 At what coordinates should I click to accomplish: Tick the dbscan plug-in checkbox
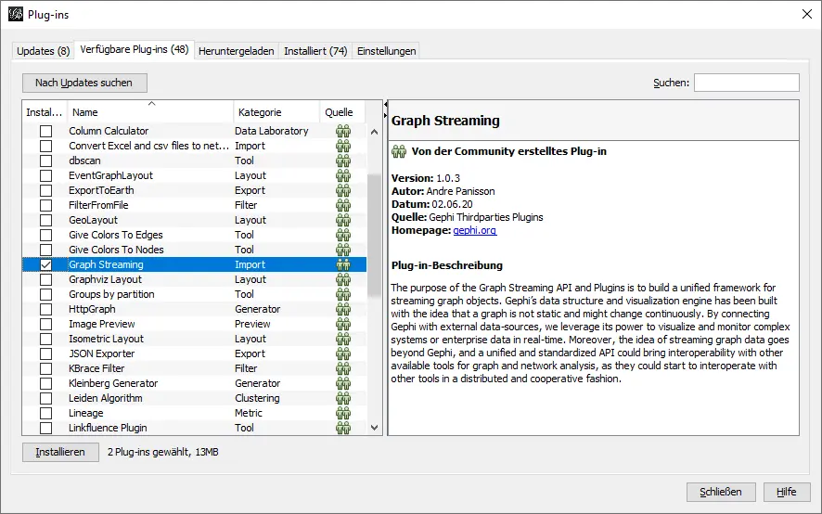(x=46, y=161)
